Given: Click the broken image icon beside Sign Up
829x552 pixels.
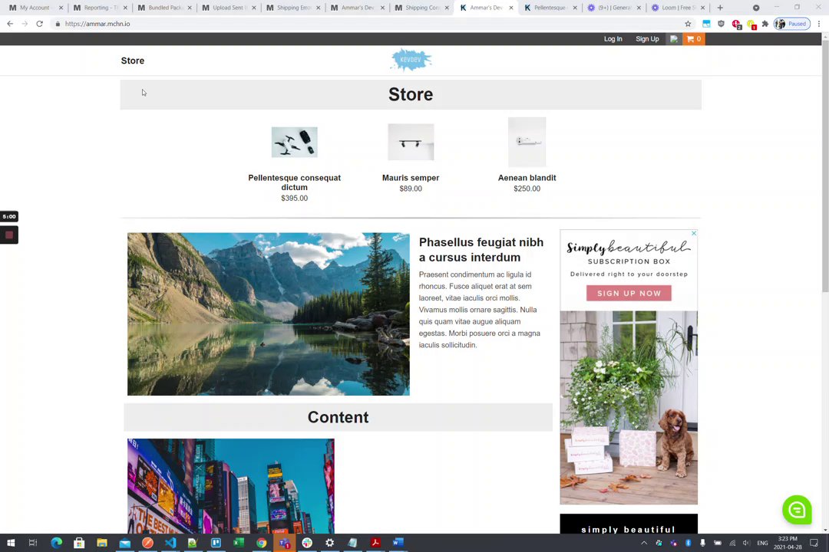Looking at the screenshot, I should (674, 39).
